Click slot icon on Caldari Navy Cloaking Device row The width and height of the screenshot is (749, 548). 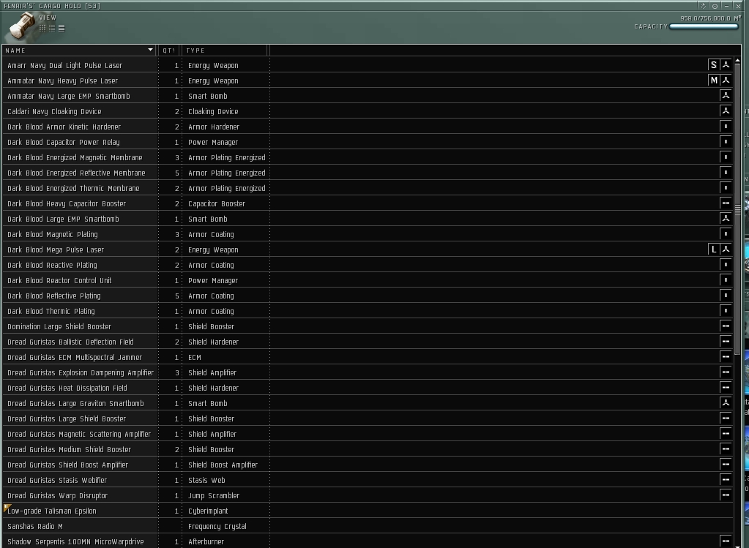pyautogui.click(x=726, y=110)
